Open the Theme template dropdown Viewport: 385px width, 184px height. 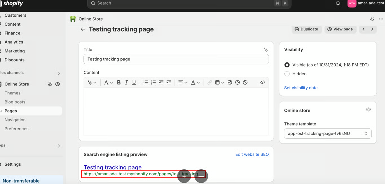click(328, 134)
